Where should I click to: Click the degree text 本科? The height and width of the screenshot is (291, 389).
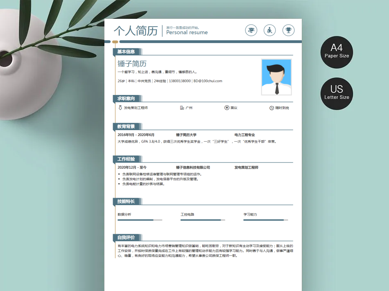tap(131, 81)
